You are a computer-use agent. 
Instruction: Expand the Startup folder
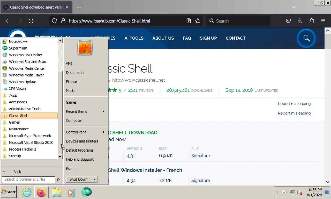29,156
